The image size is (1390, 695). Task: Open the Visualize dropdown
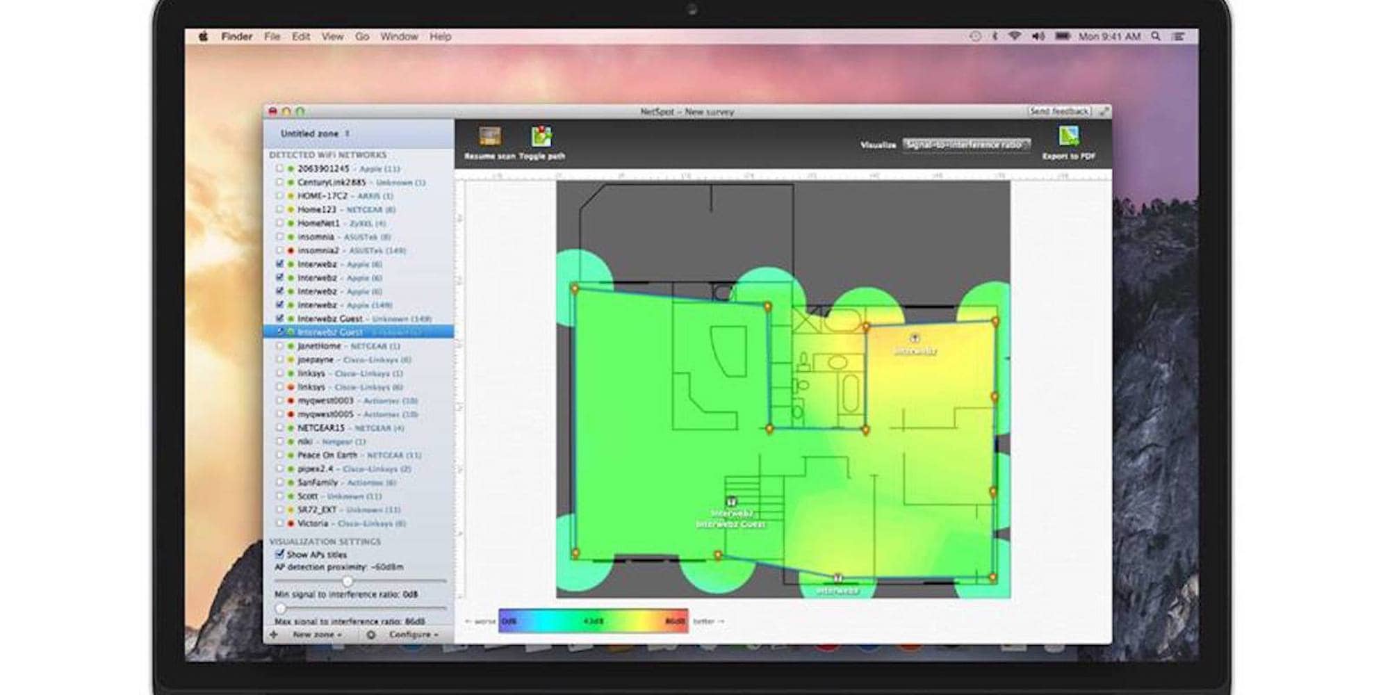click(x=966, y=145)
